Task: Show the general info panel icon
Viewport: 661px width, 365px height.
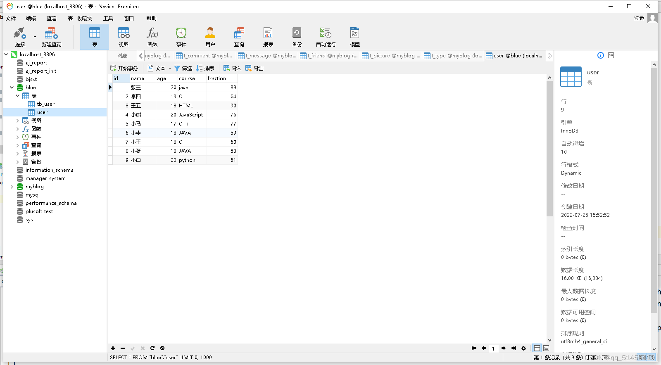Action: [601, 55]
